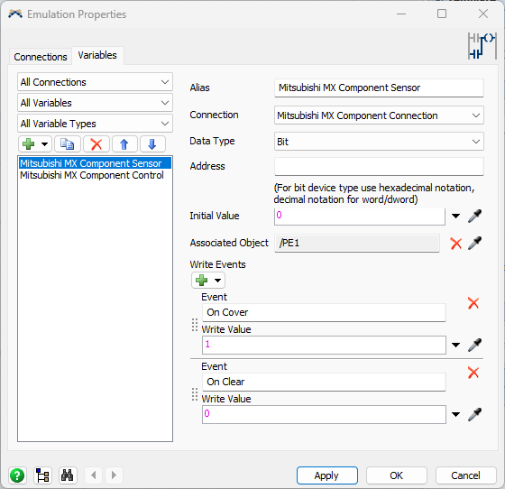Move variable down with blue arrow
505x489 pixels.
coord(152,144)
